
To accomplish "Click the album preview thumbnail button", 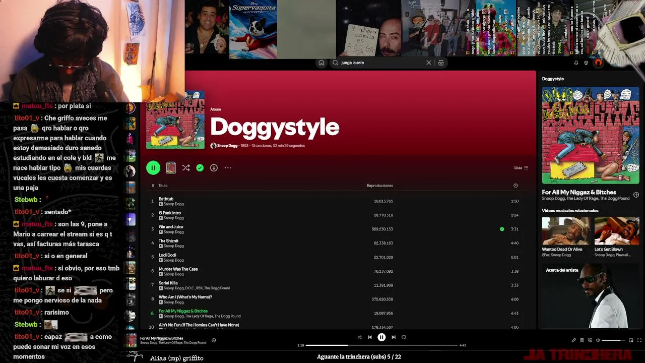I will (x=171, y=168).
